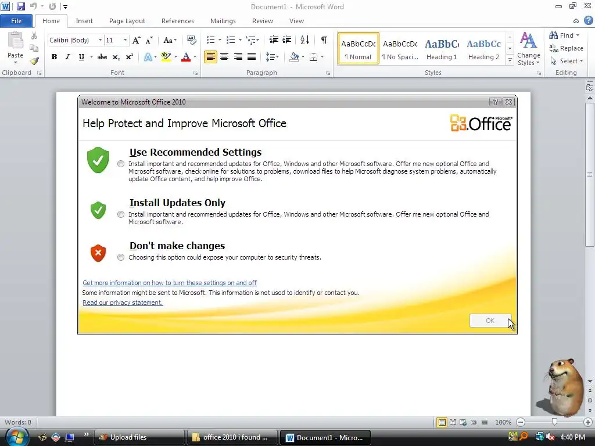Click Shrink Font icon
Viewport: 595px width, 446px height.
point(149,40)
